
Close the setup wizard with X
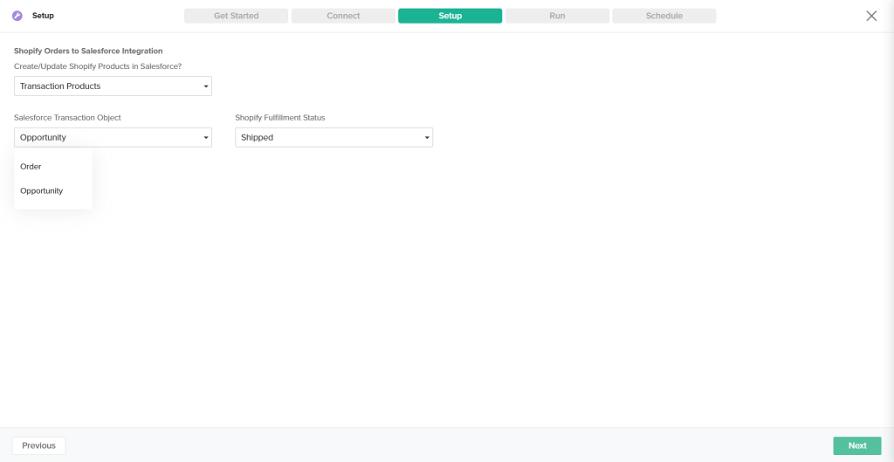(x=871, y=16)
